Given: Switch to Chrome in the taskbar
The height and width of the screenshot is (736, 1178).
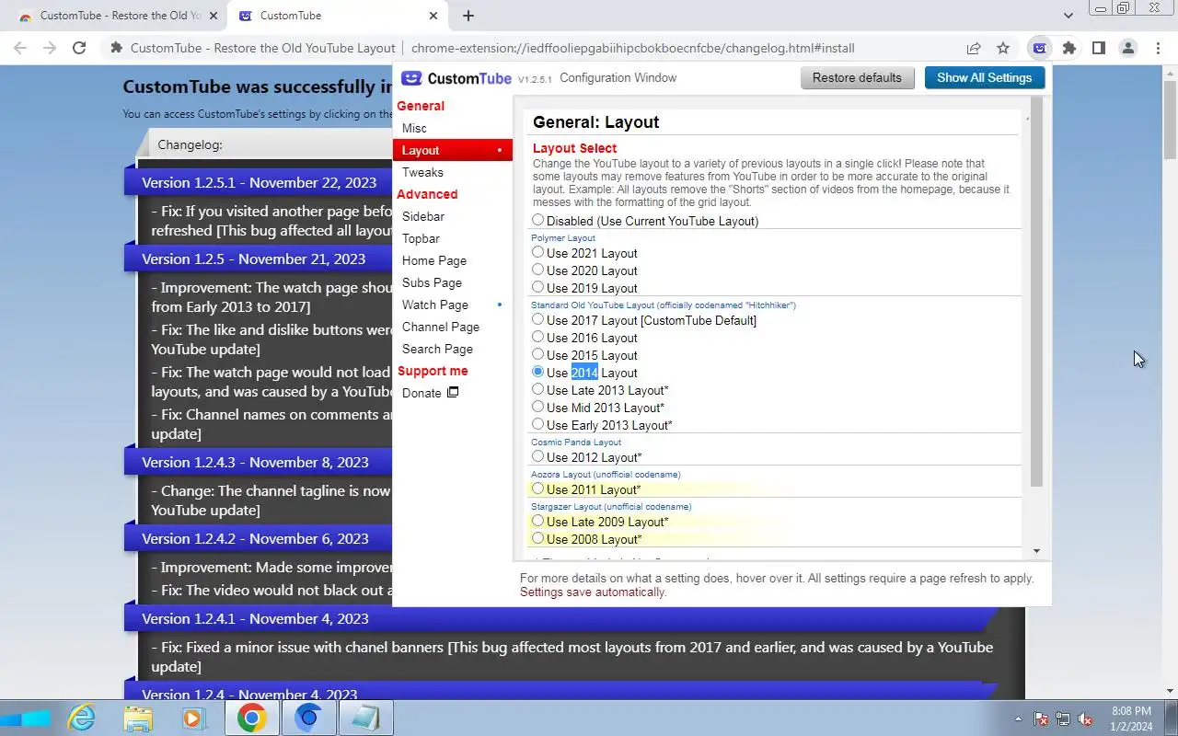Looking at the screenshot, I should click(251, 718).
